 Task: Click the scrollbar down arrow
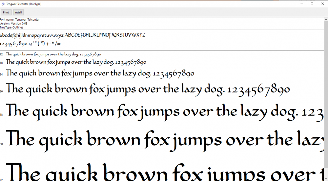[x=326, y=179]
